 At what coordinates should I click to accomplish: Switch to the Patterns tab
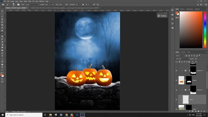(182, 9)
